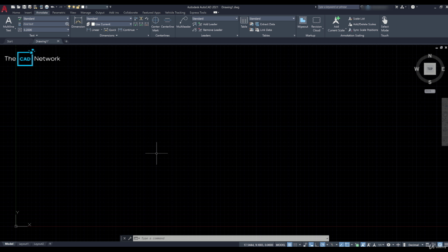Select the Multileader tool
Image resolution: width=448 pixels, height=252 pixels.
tap(183, 22)
